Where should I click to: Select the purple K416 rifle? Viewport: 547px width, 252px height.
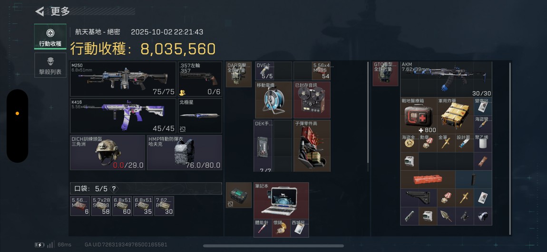pyautogui.click(x=123, y=115)
